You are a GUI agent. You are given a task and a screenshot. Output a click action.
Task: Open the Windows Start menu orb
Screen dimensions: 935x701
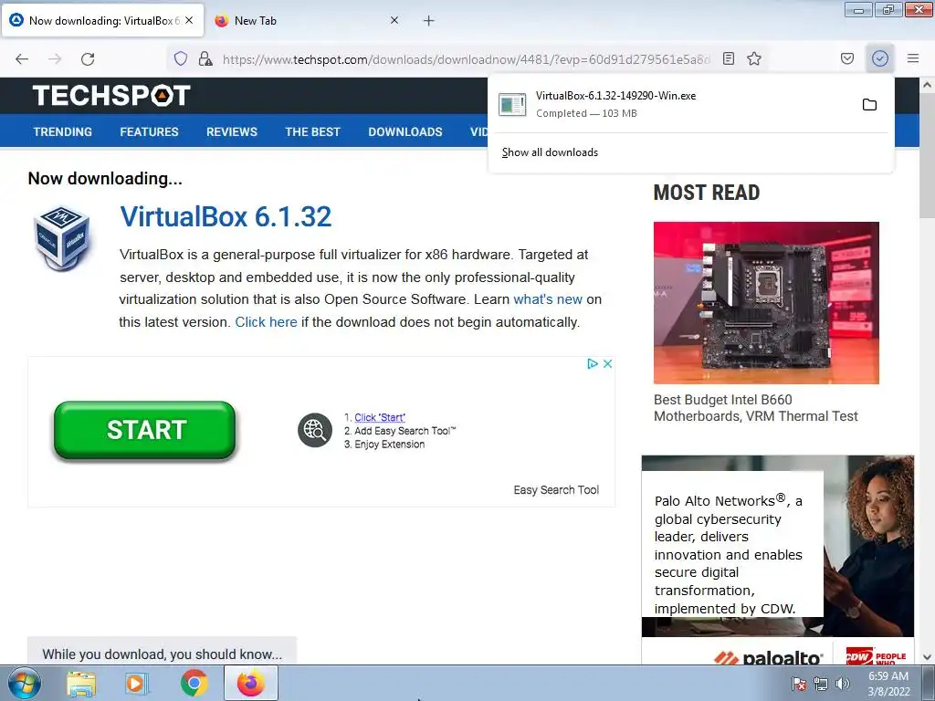click(24, 683)
